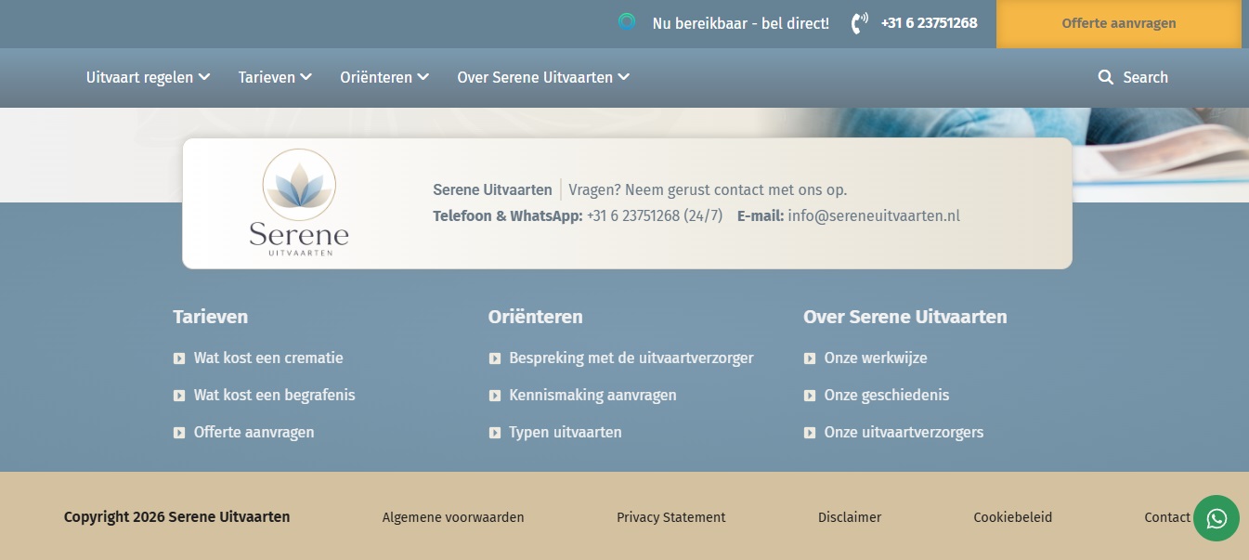1249x560 pixels.
Task: Click the phone handset icon in top bar
Action: point(859,23)
